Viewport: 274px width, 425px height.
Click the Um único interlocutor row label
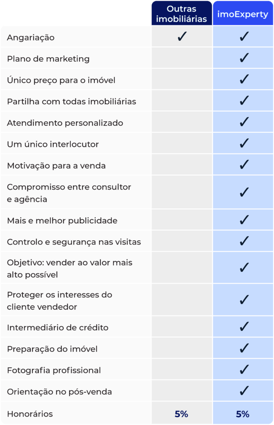53,144
